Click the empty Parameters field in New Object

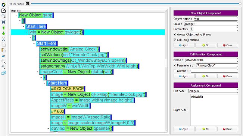pyautogui.click(x=215, y=29)
